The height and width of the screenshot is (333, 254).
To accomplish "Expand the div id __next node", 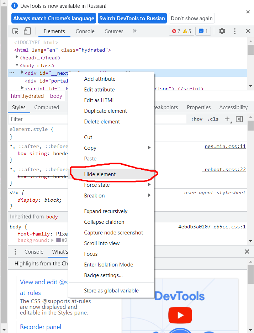I will pos(22,73).
